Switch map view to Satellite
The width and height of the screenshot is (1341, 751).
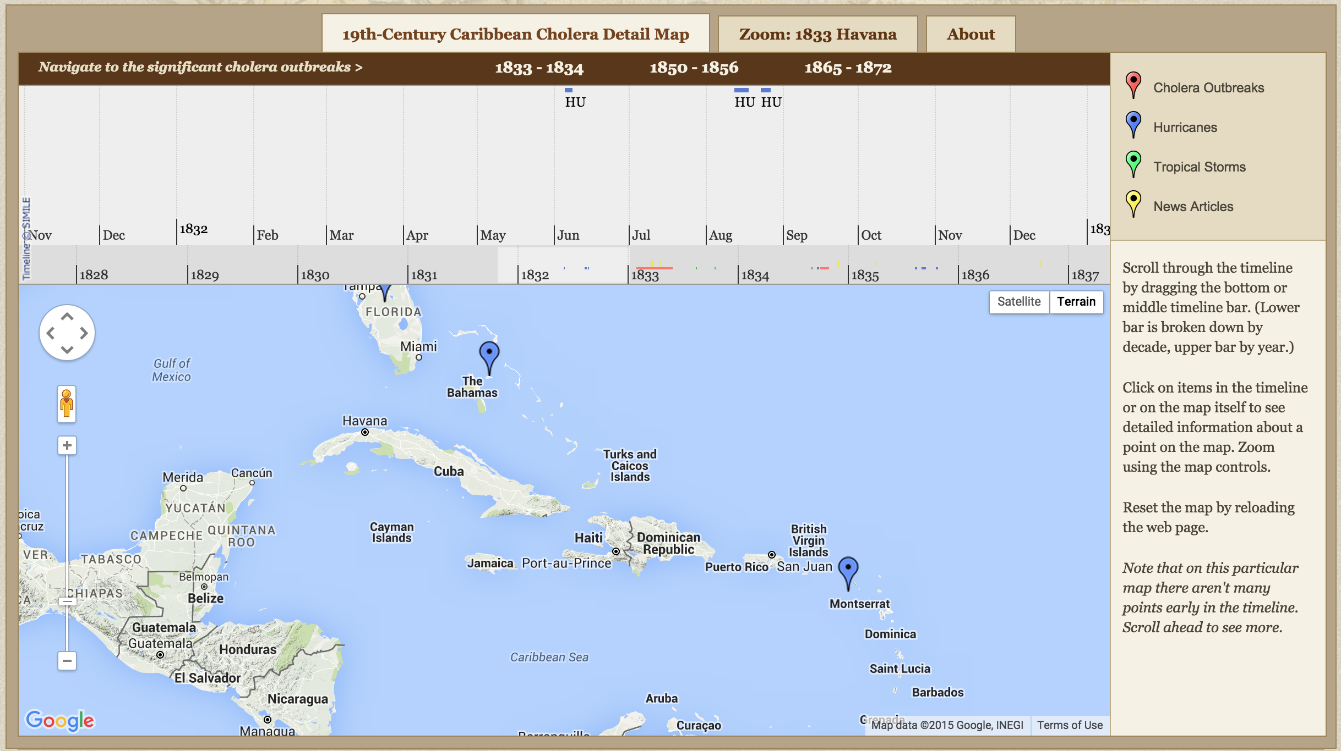(x=1018, y=302)
